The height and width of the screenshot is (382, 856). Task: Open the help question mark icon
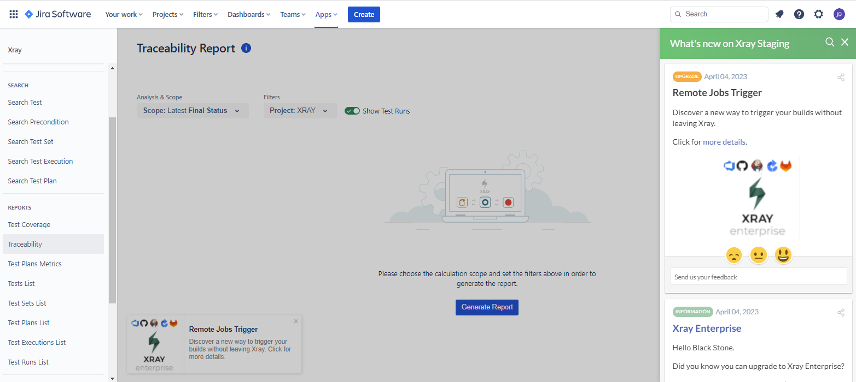click(799, 14)
